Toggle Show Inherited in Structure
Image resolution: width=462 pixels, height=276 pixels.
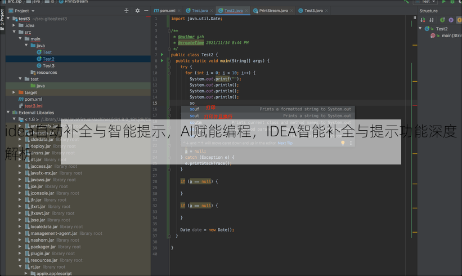coord(442,20)
